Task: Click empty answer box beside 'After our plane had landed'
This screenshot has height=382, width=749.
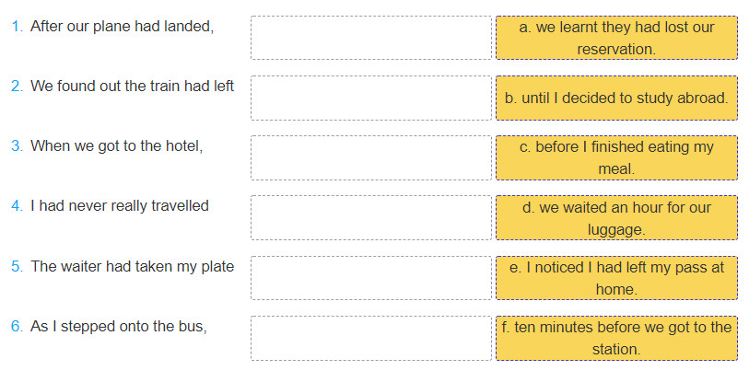Action: (370, 38)
